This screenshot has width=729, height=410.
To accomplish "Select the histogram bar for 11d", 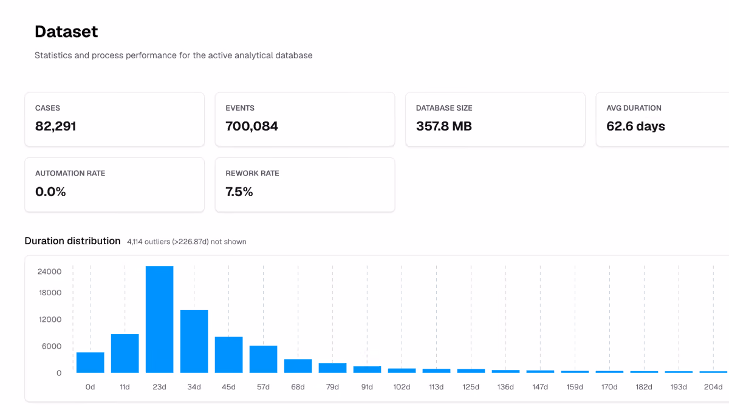I will point(125,354).
